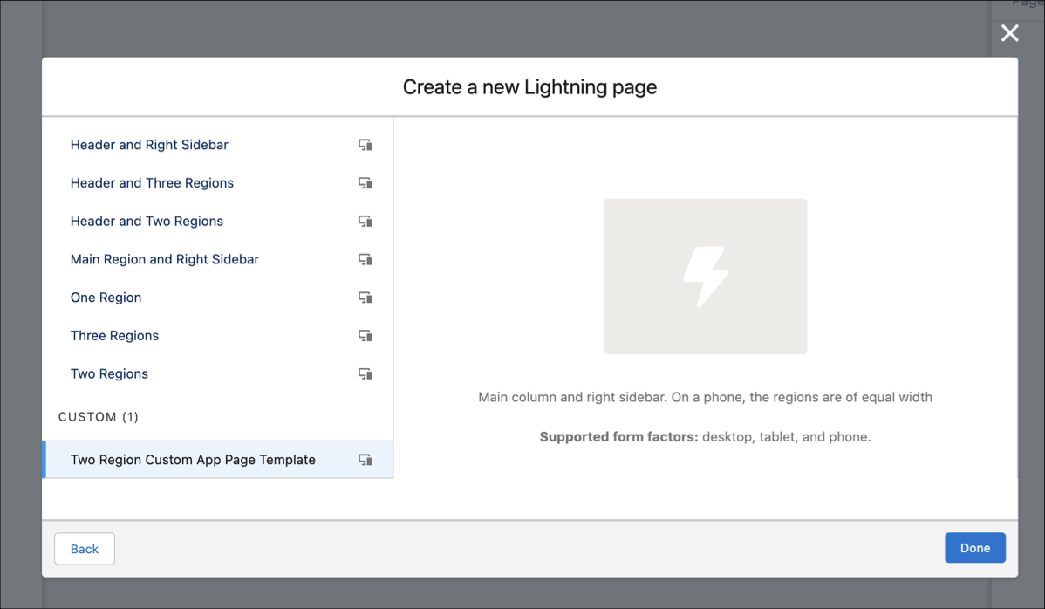
Task: Click the device preview icon for Header and Two Regions
Action: coord(365,221)
